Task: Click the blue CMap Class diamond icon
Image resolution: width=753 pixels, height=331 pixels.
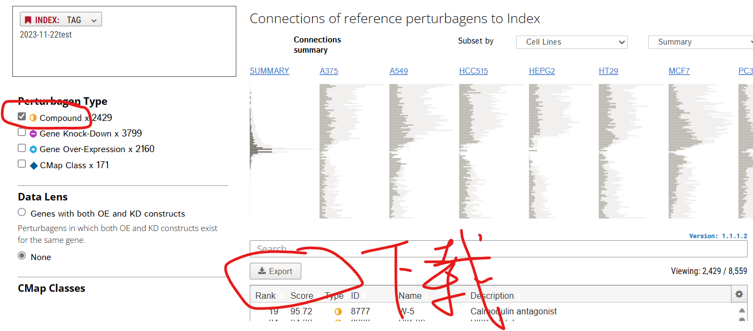Action: click(33, 165)
